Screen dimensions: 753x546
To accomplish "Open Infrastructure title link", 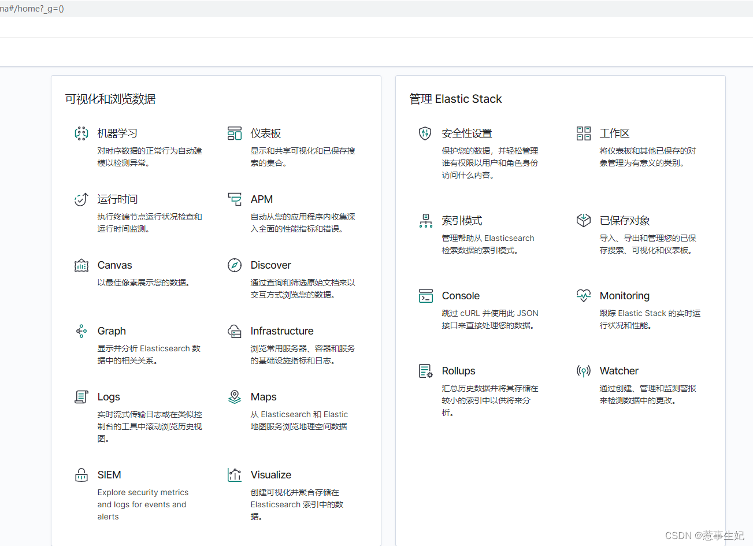I will [x=282, y=331].
